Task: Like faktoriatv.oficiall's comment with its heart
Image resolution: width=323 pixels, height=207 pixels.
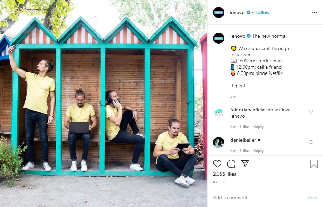Action: click(x=311, y=112)
